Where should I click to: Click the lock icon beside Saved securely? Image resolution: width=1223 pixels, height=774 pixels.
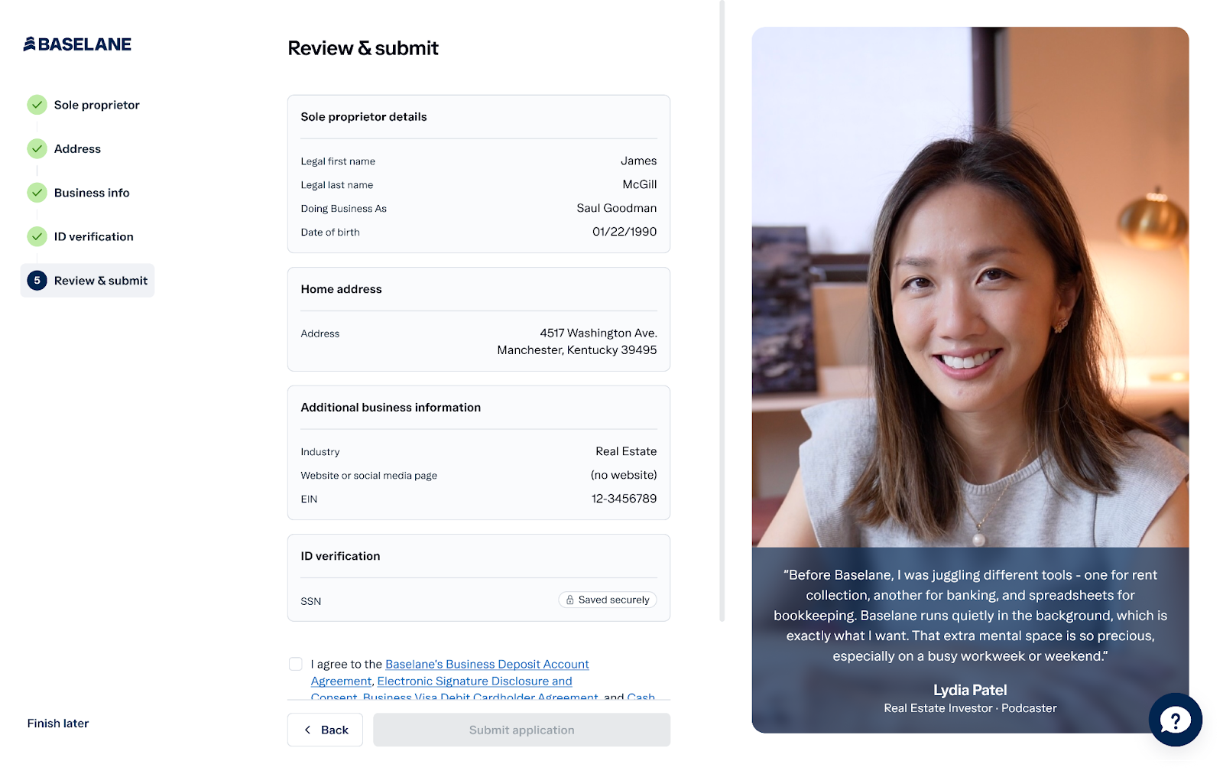pyautogui.click(x=569, y=600)
